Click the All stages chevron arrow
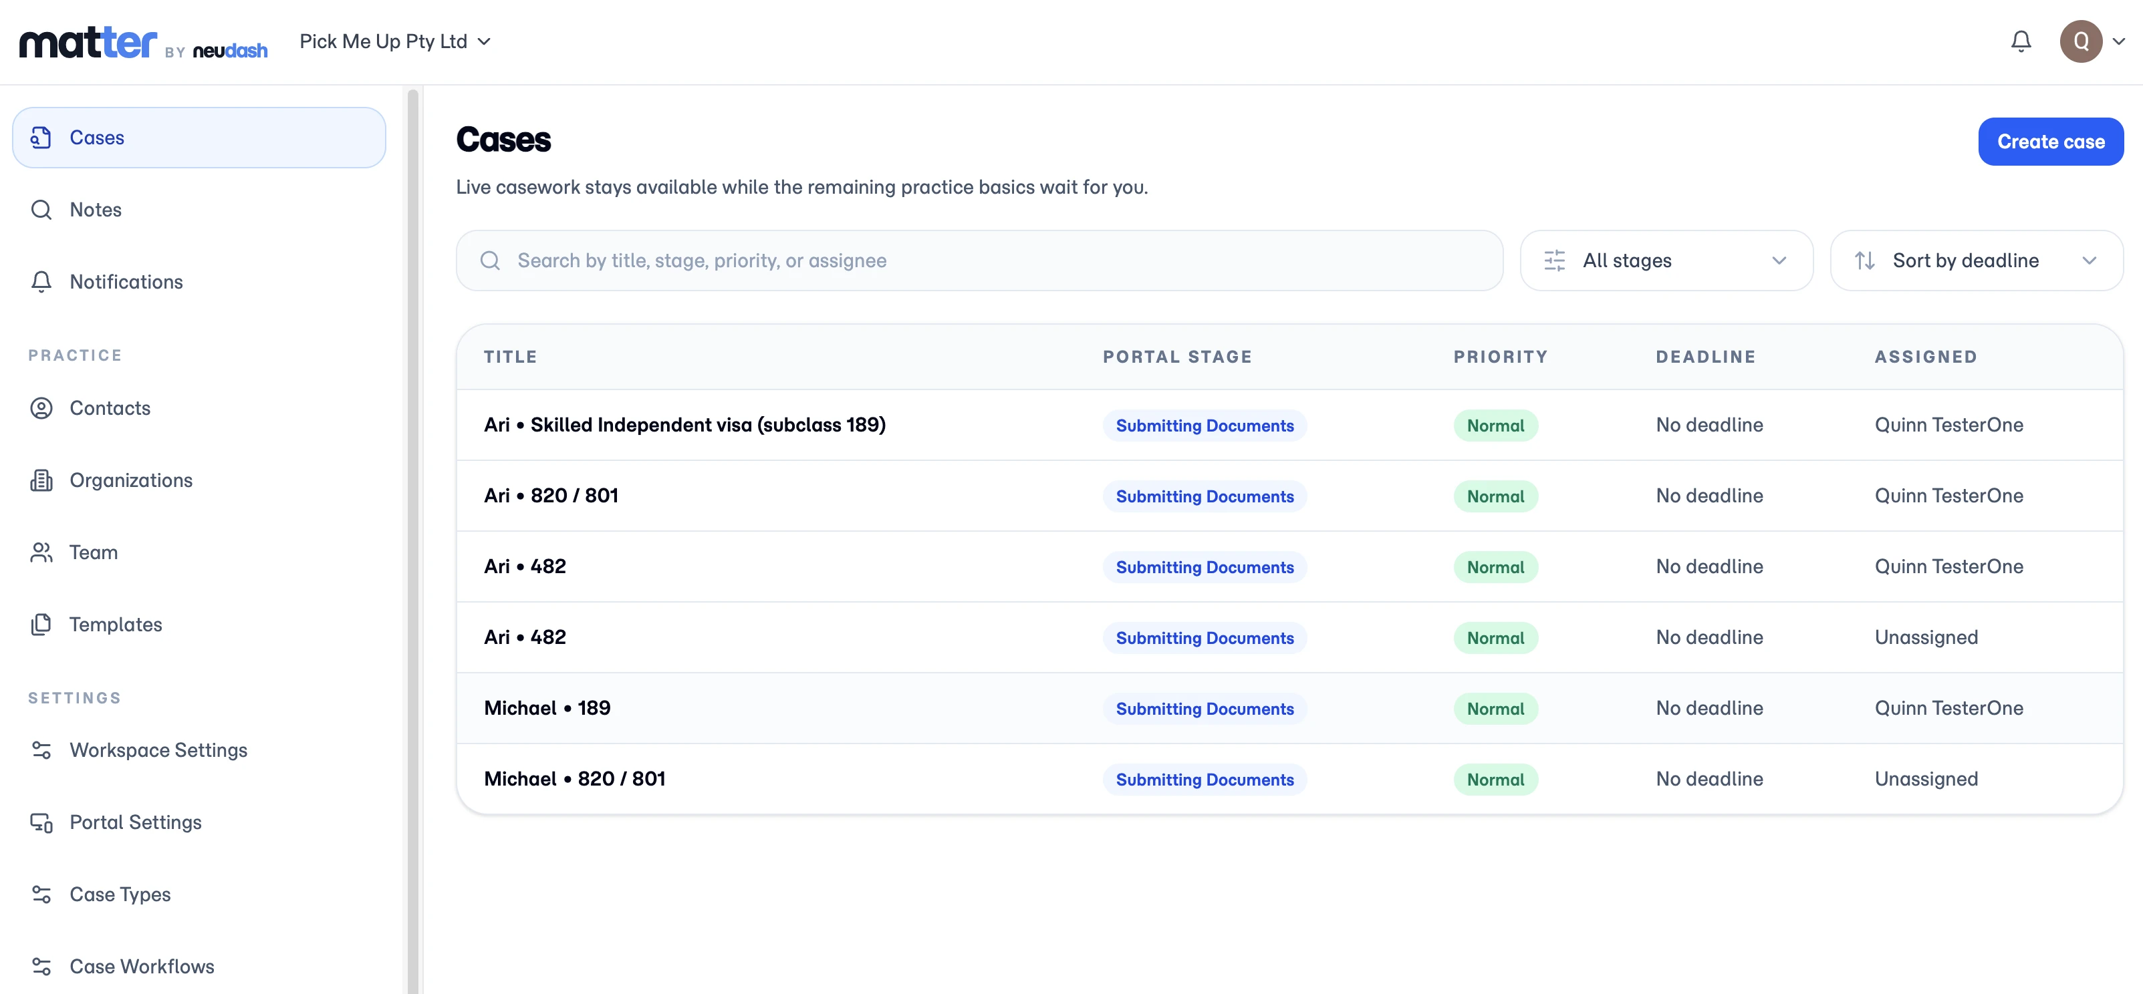2143x994 pixels. click(x=1779, y=260)
